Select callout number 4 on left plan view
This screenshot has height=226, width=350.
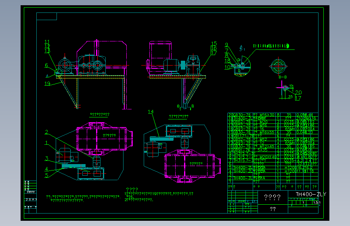[46, 169]
